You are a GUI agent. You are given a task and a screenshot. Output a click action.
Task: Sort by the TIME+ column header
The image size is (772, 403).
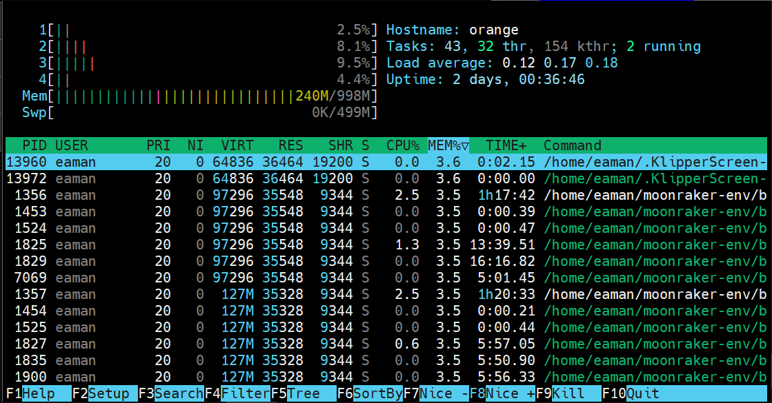[506, 145]
